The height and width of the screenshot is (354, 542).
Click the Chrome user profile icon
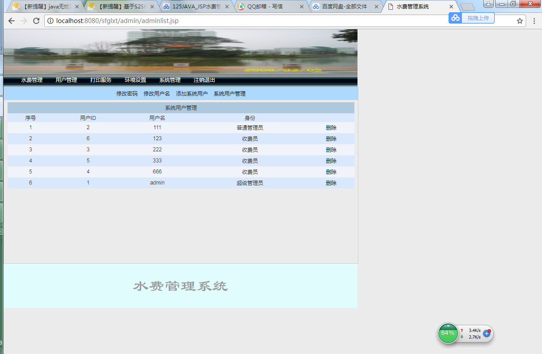(x=488, y=4)
